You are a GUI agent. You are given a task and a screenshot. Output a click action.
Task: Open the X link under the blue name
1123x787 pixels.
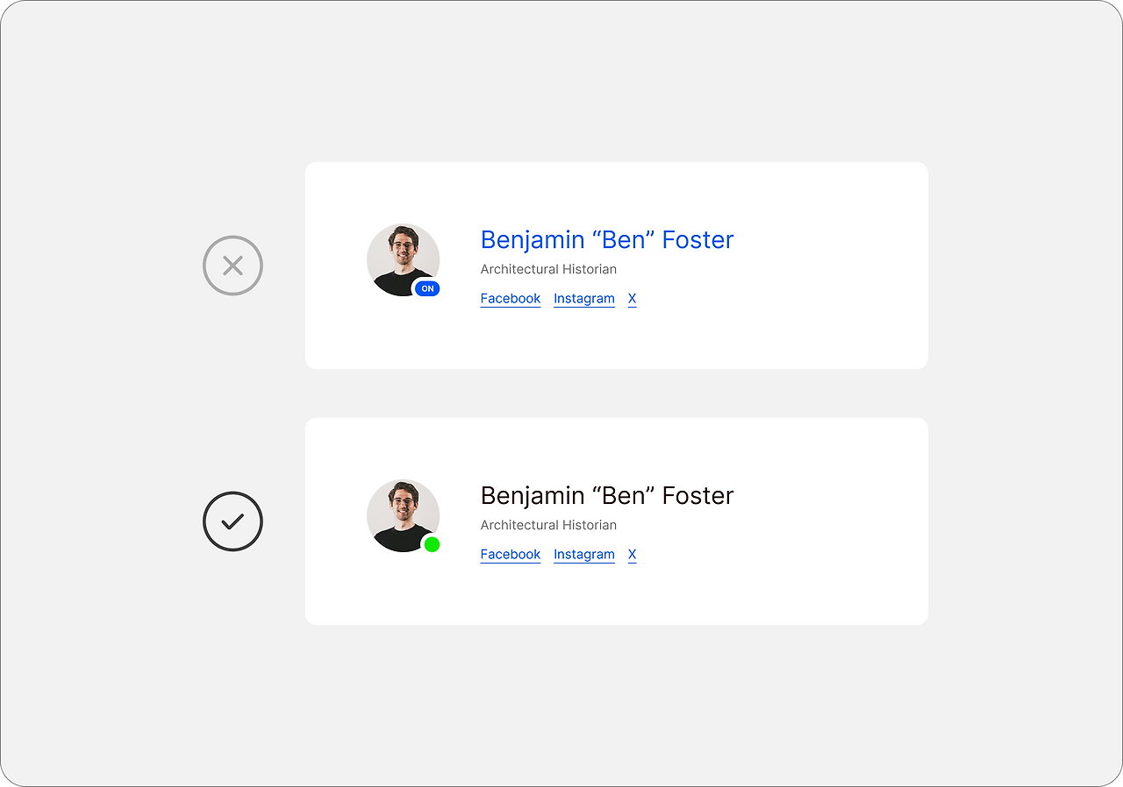(632, 299)
